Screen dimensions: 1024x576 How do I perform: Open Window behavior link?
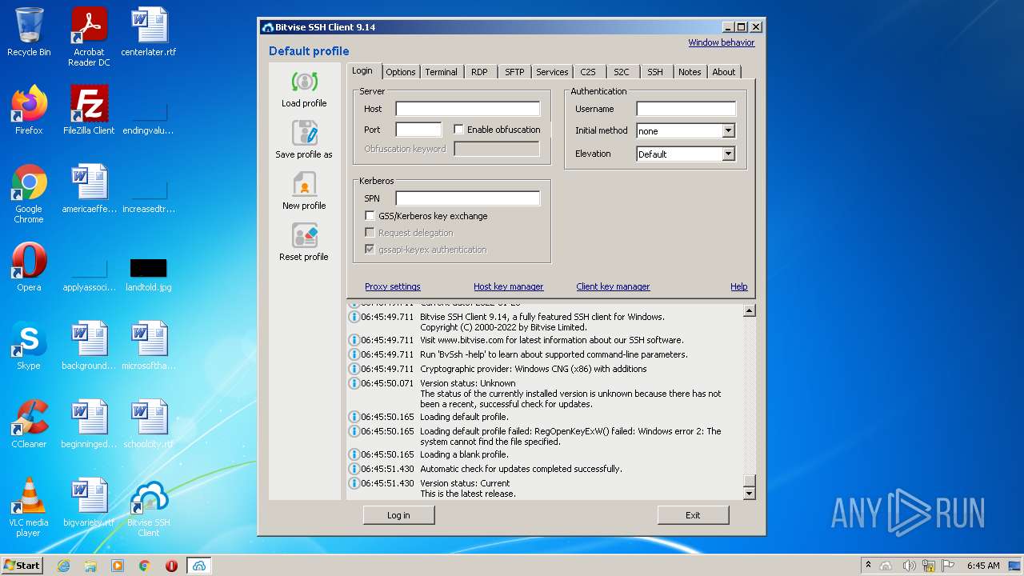pyautogui.click(x=722, y=42)
